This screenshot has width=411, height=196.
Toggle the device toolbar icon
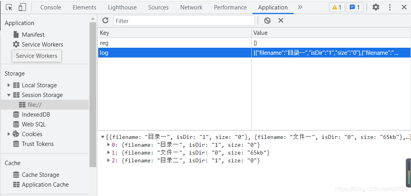[x=22, y=7]
